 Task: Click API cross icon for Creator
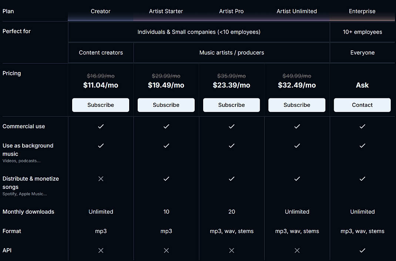tap(101, 250)
